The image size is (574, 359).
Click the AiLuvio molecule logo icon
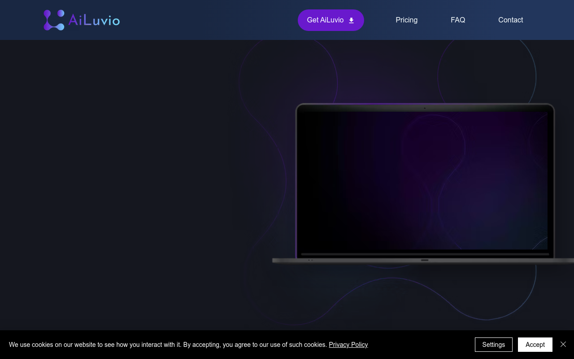(54, 20)
